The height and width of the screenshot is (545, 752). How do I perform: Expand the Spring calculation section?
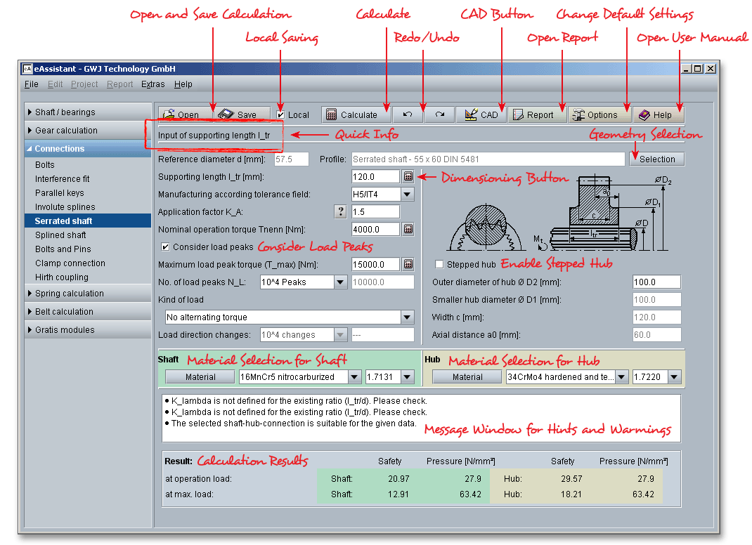tap(88, 293)
